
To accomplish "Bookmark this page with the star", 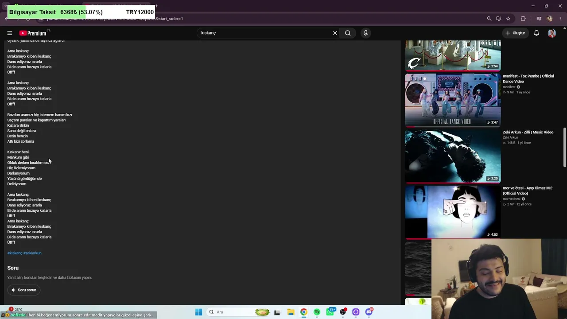I will (x=508, y=19).
